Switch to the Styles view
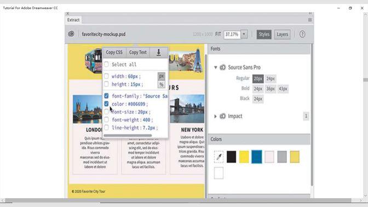 coord(264,34)
